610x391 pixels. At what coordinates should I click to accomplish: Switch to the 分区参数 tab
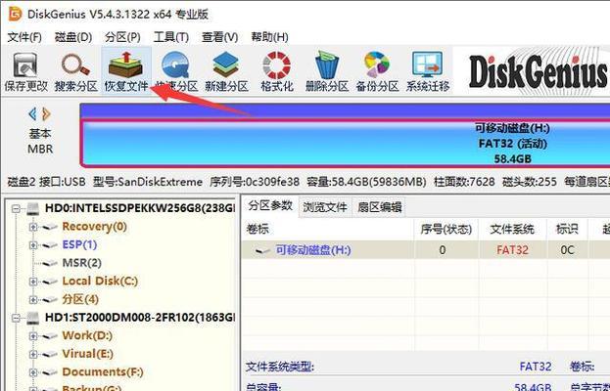pos(270,206)
